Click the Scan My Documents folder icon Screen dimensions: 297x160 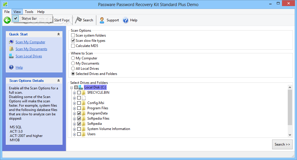11,49
